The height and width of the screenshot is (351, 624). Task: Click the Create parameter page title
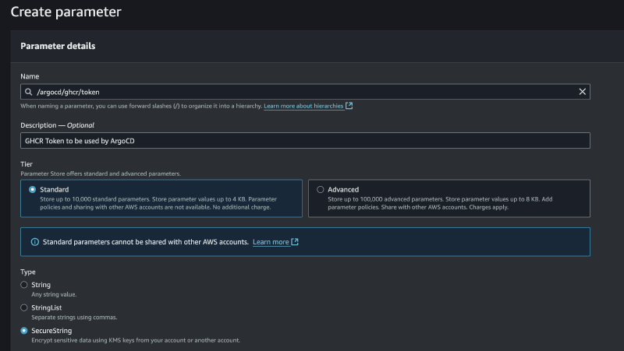(66, 12)
